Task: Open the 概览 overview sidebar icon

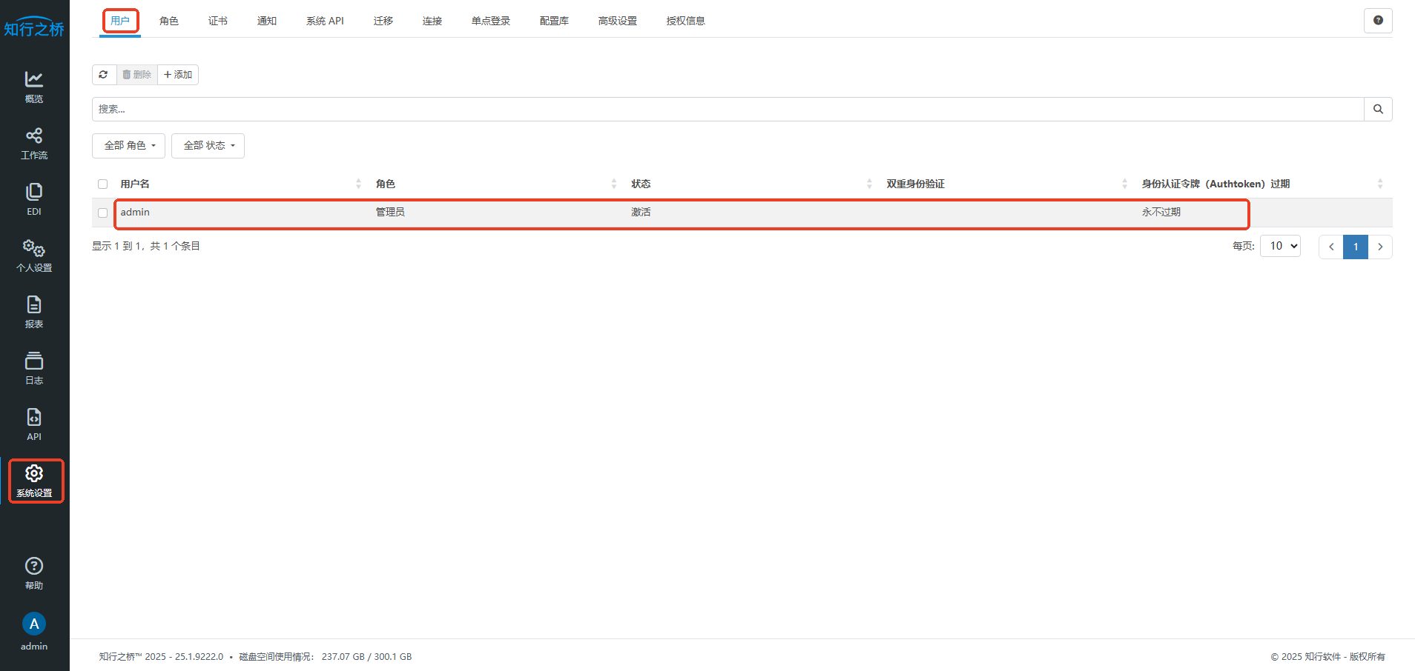Action: 34,86
